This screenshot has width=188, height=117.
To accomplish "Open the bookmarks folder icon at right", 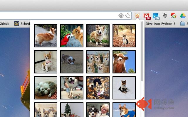I will pyautogui.click(x=183, y=23).
